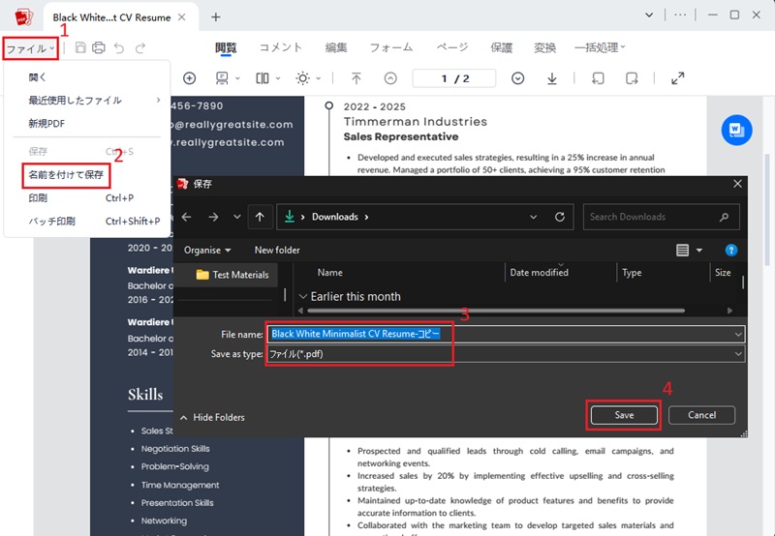This screenshot has height=536, width=775.
Task: Go to next page icon
Action: click(517, 78)
